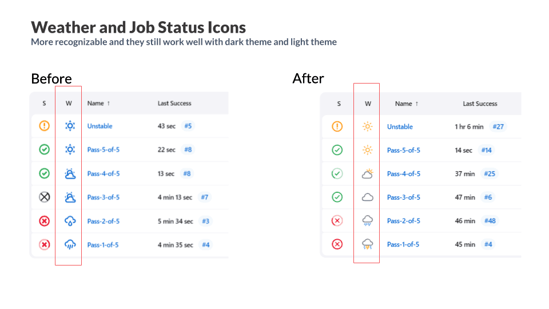This screenshot has height=309, width=549.
Task: Click the Last Success header in After table
Action: click(x=480, y=104)
